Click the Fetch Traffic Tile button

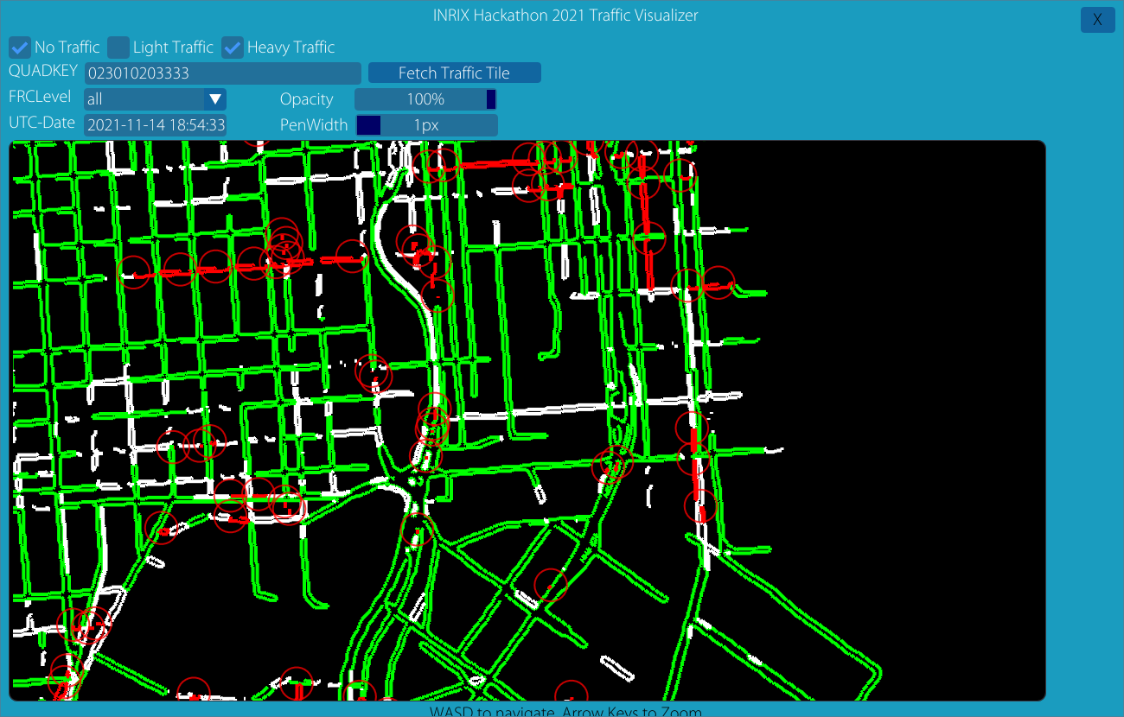(455, 73)
